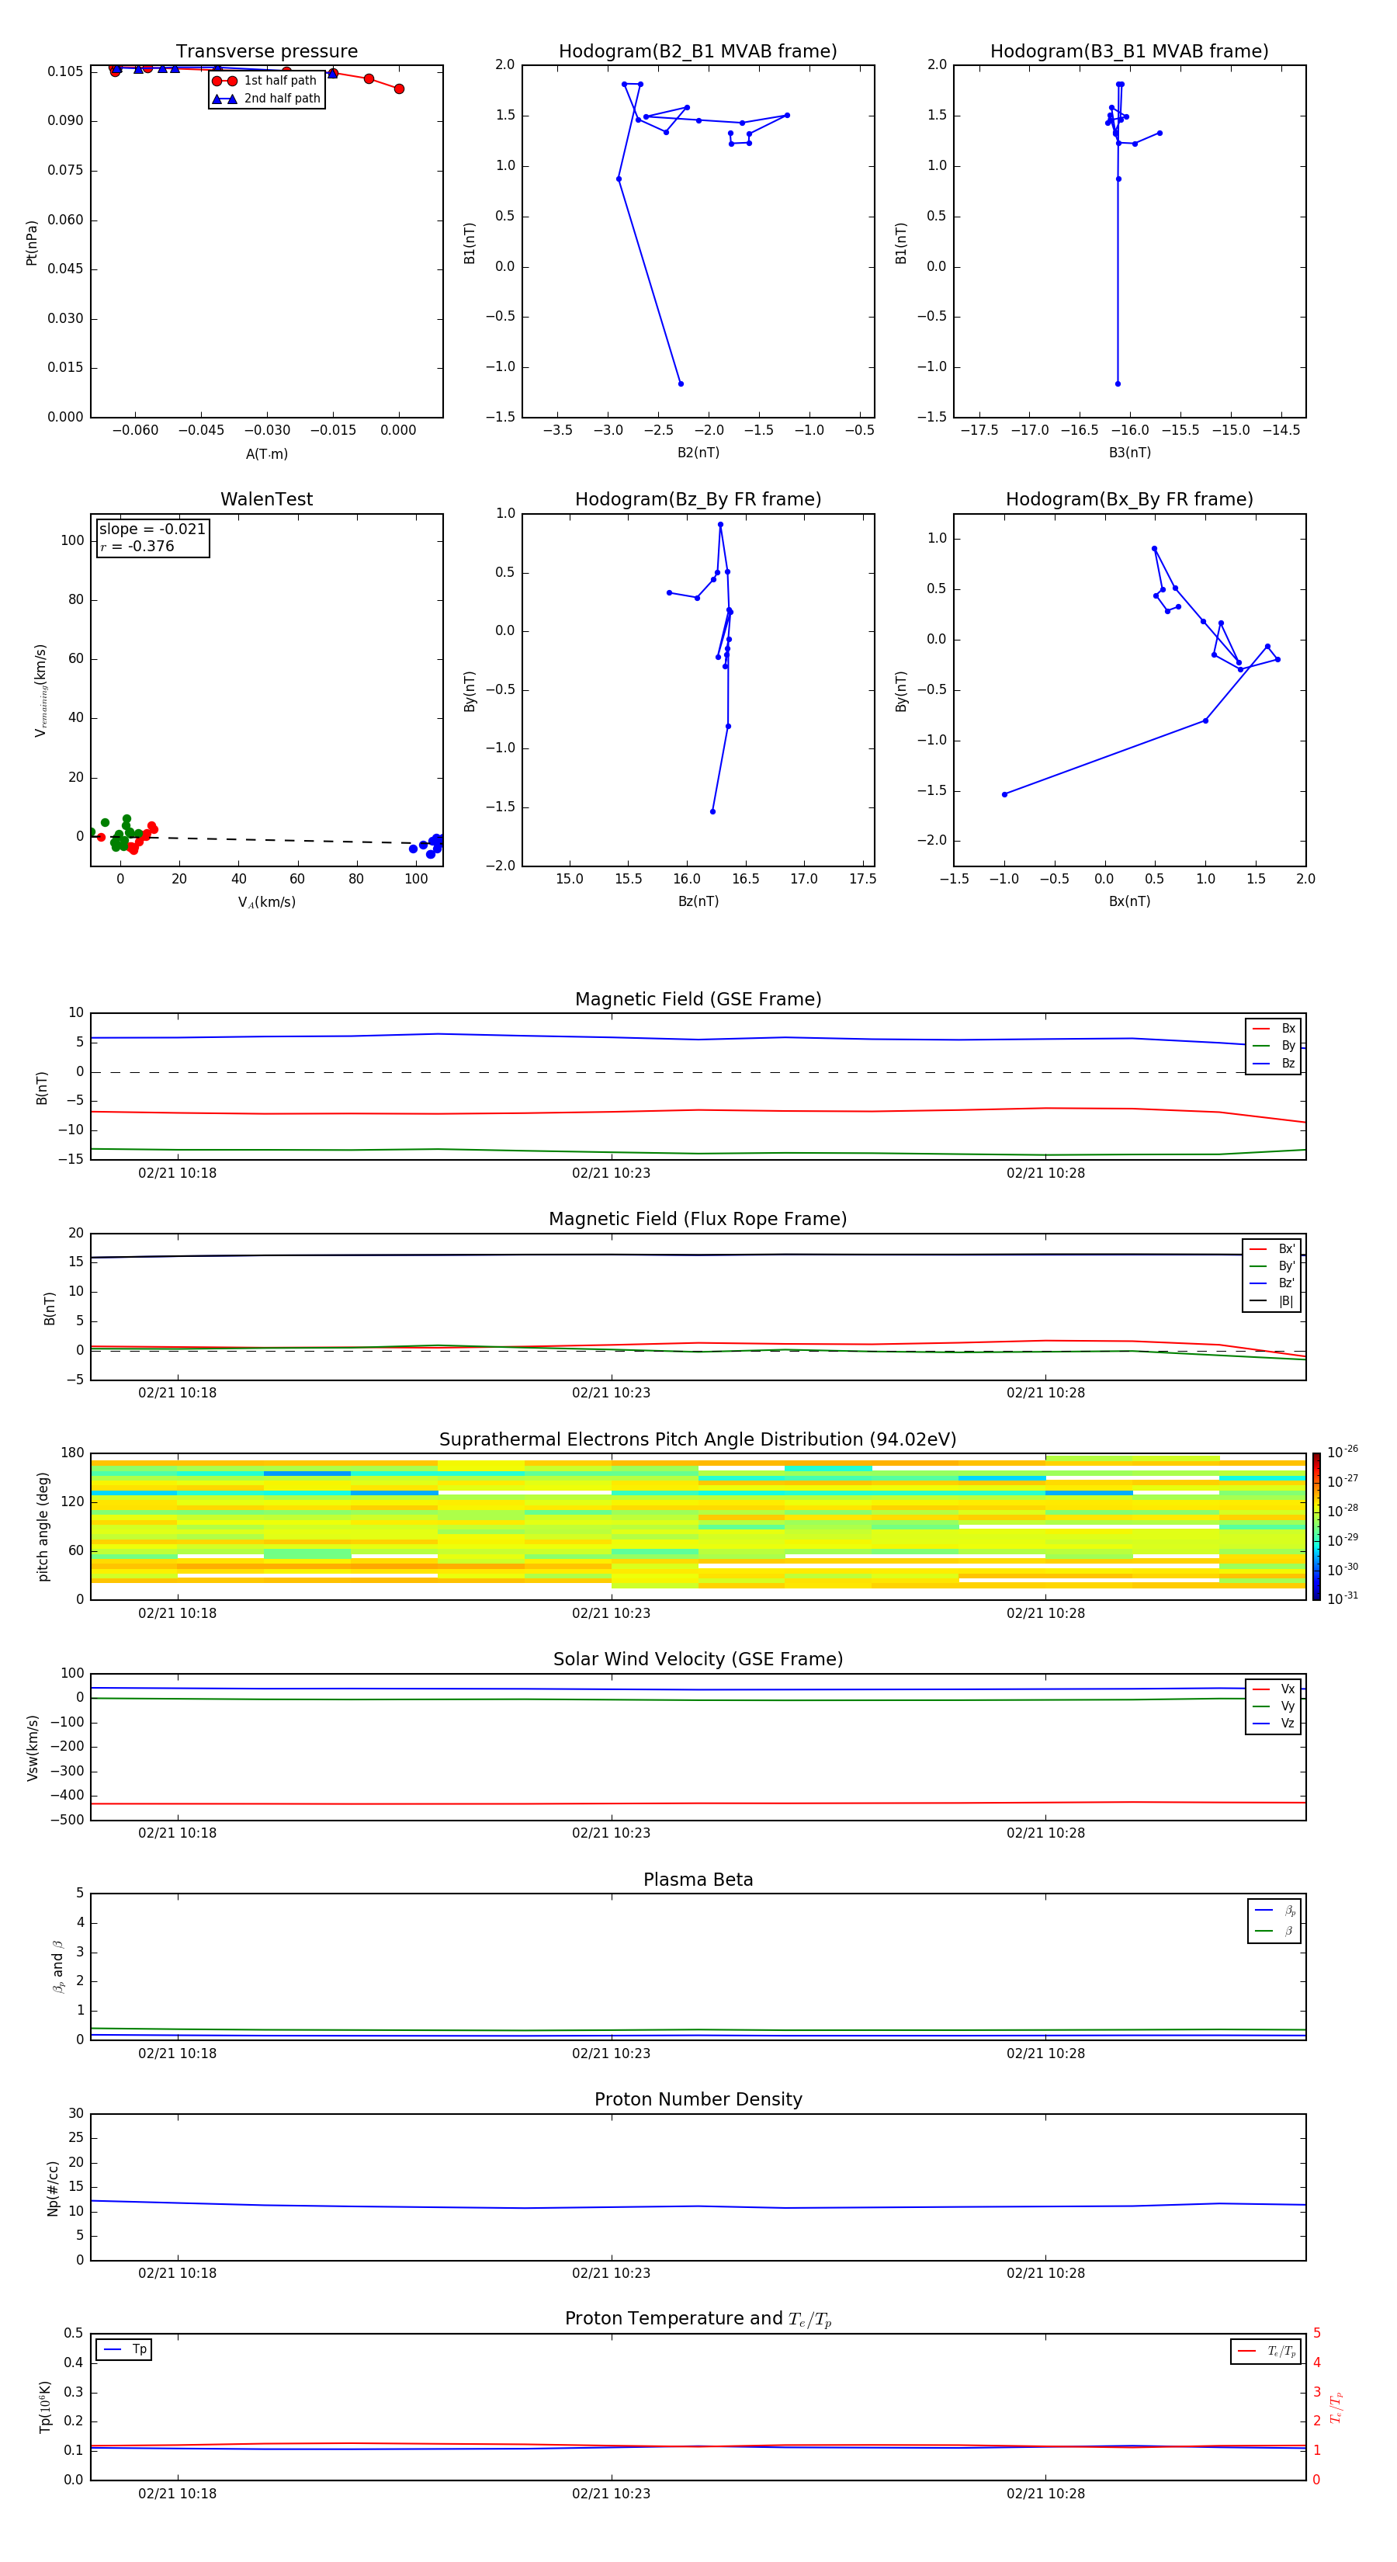Click the 'A(T·m)' x-axis label
The width and height of the screenshot is (1397, 2562).
(x=266, y=454)
